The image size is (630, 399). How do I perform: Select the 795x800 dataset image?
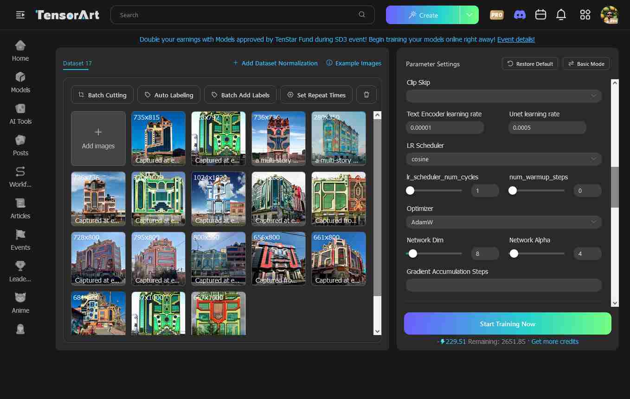(x=158, y=259)
